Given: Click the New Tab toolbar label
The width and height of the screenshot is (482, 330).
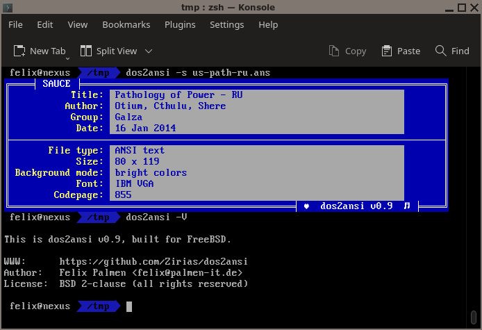Looking at the screenshot, I should (48, 51).
